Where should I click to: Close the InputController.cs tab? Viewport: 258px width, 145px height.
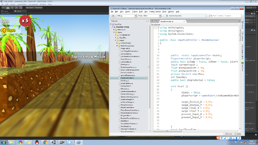click(184, 21)
